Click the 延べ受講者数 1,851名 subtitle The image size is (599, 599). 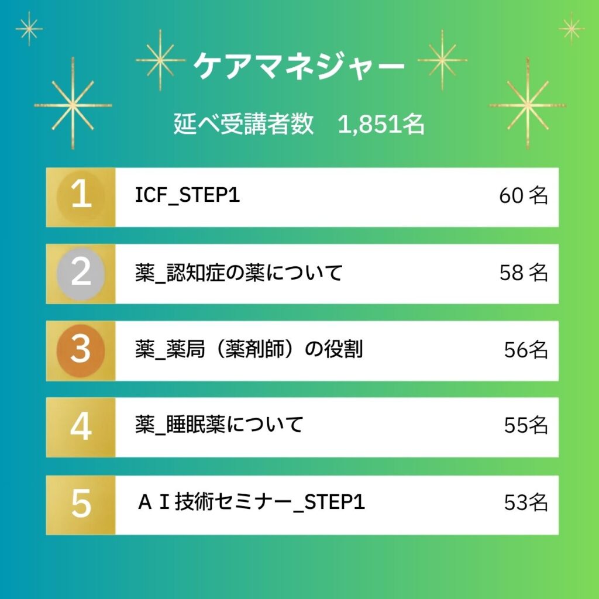(299, 124)
